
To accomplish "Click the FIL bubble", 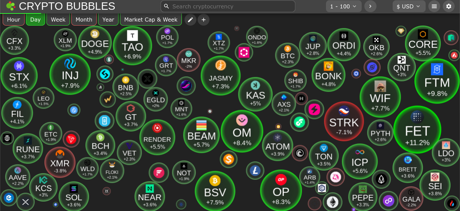I will point(17,113).
